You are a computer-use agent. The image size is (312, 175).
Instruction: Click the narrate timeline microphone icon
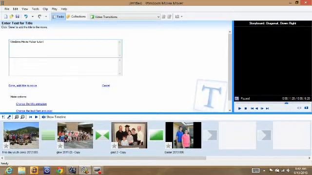(x=9, y=117)
